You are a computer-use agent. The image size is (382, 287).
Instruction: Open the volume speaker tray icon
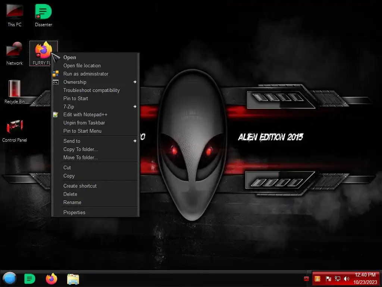click(x=347, y=279)
